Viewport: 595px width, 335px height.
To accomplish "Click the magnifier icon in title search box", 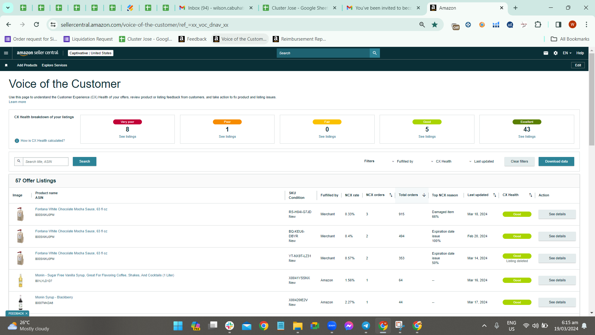I will [x=19, y=161].
